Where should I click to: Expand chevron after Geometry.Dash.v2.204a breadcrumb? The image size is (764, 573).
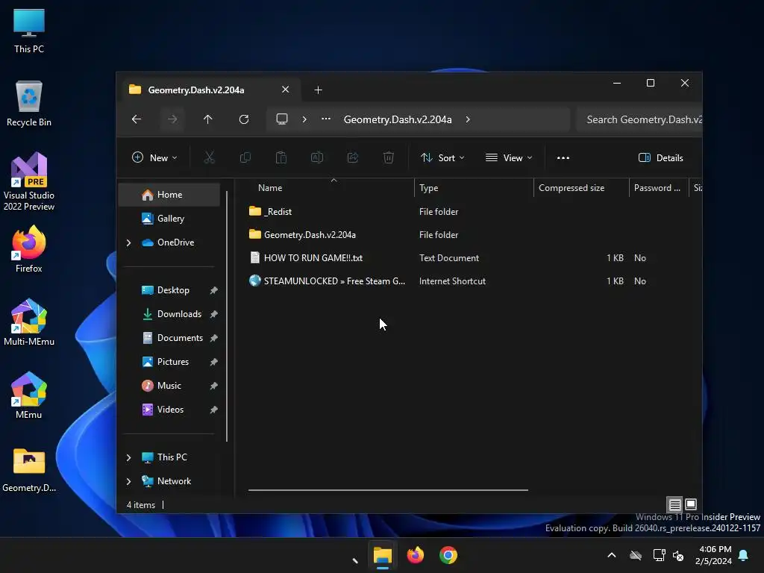468,119
